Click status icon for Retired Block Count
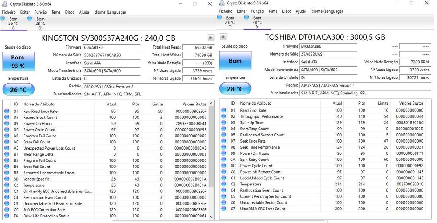 pos(7,117)
